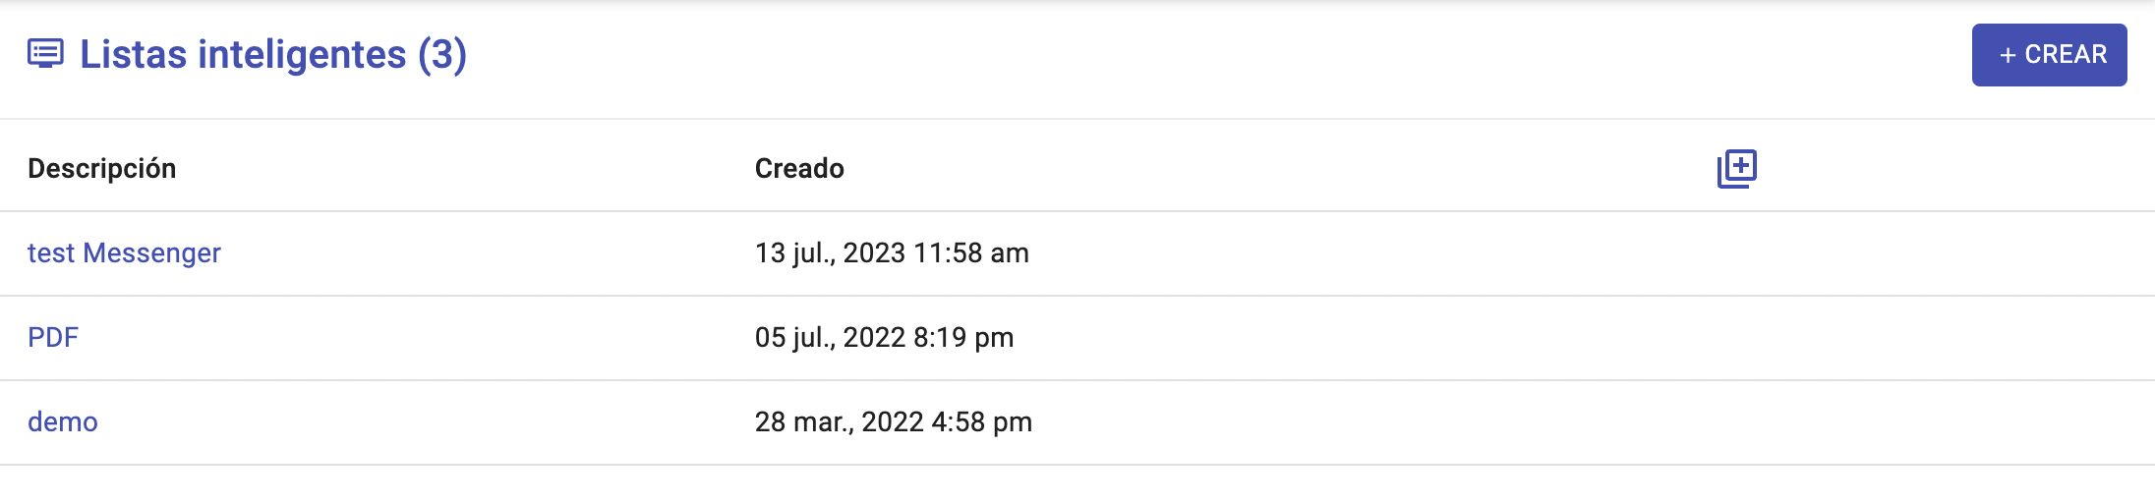Click the 13 jul., 2023 date
The image size is (2155, 503).
[832, 253]
